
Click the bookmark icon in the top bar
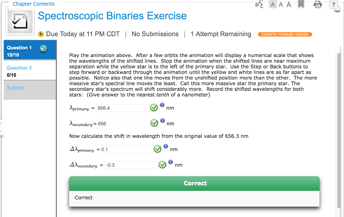click(x=300, y=4)
